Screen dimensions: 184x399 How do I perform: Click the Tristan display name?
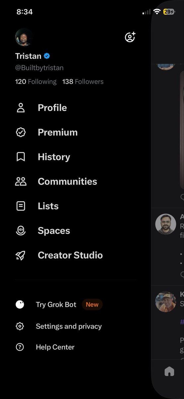point(28,56)
